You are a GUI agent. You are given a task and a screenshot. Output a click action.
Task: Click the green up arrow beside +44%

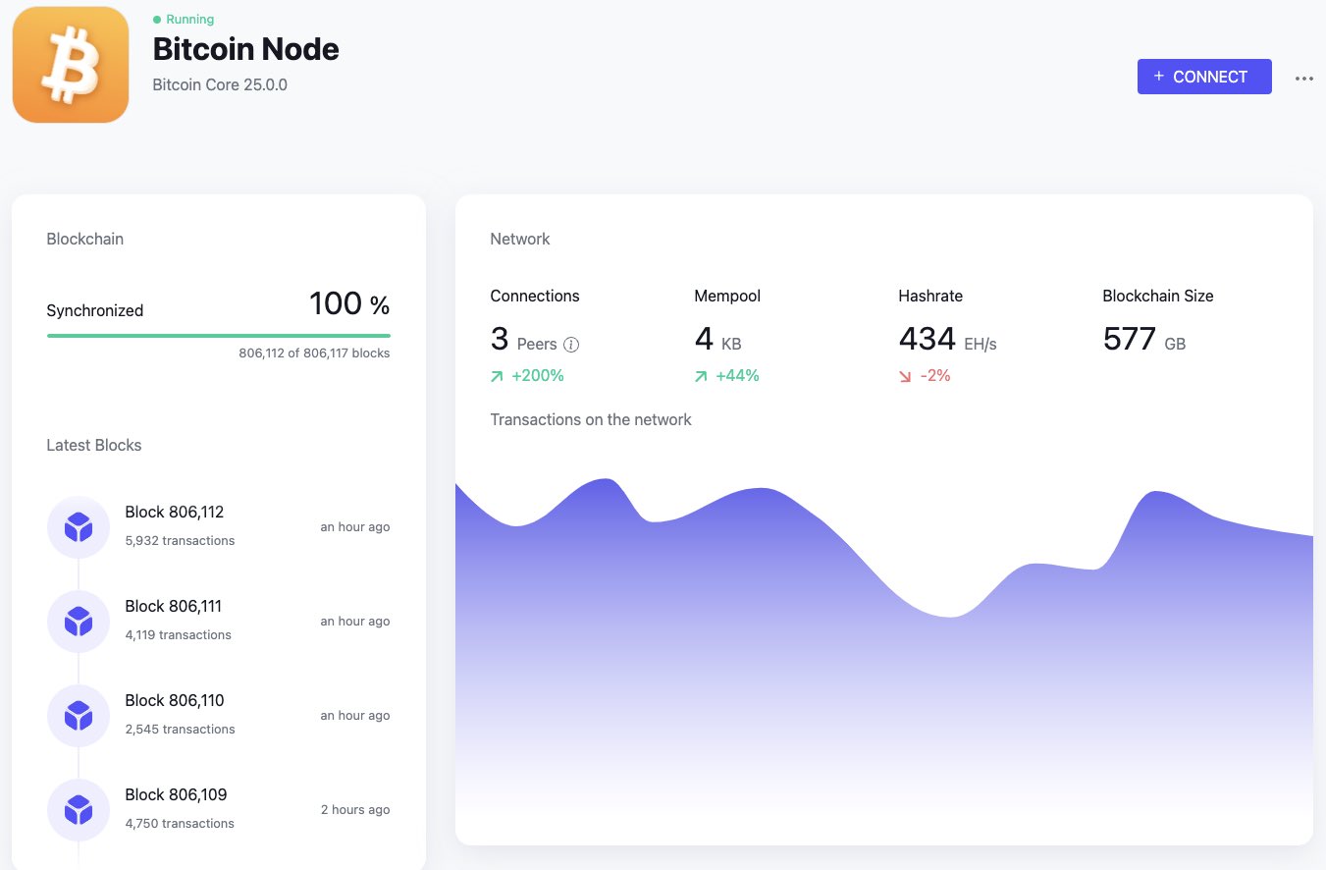(701, 376)
